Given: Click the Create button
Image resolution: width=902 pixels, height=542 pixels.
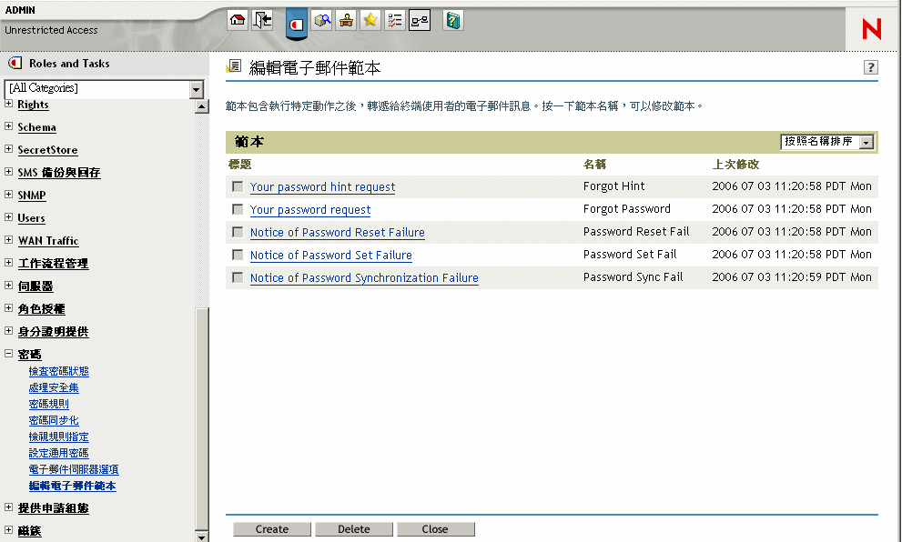Looking at the screenshot, I should (271, 529).
